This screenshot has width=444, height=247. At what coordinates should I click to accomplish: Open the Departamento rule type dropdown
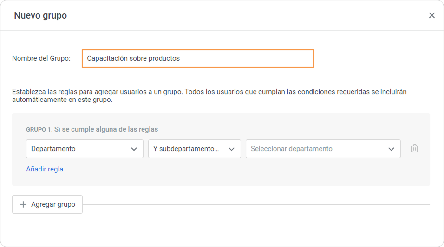[x=79, y=149]
